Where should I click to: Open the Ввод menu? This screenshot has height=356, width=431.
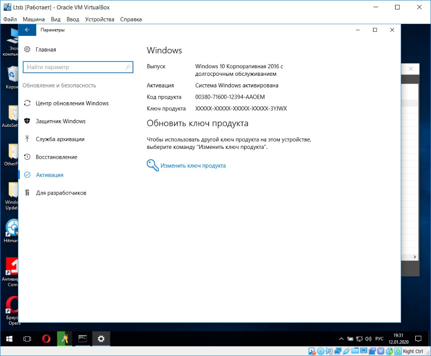(x=73, y=19)
